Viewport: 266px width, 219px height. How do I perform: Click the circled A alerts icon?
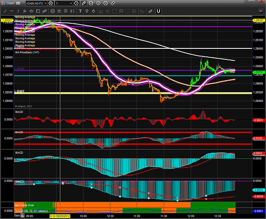point(106,3)
